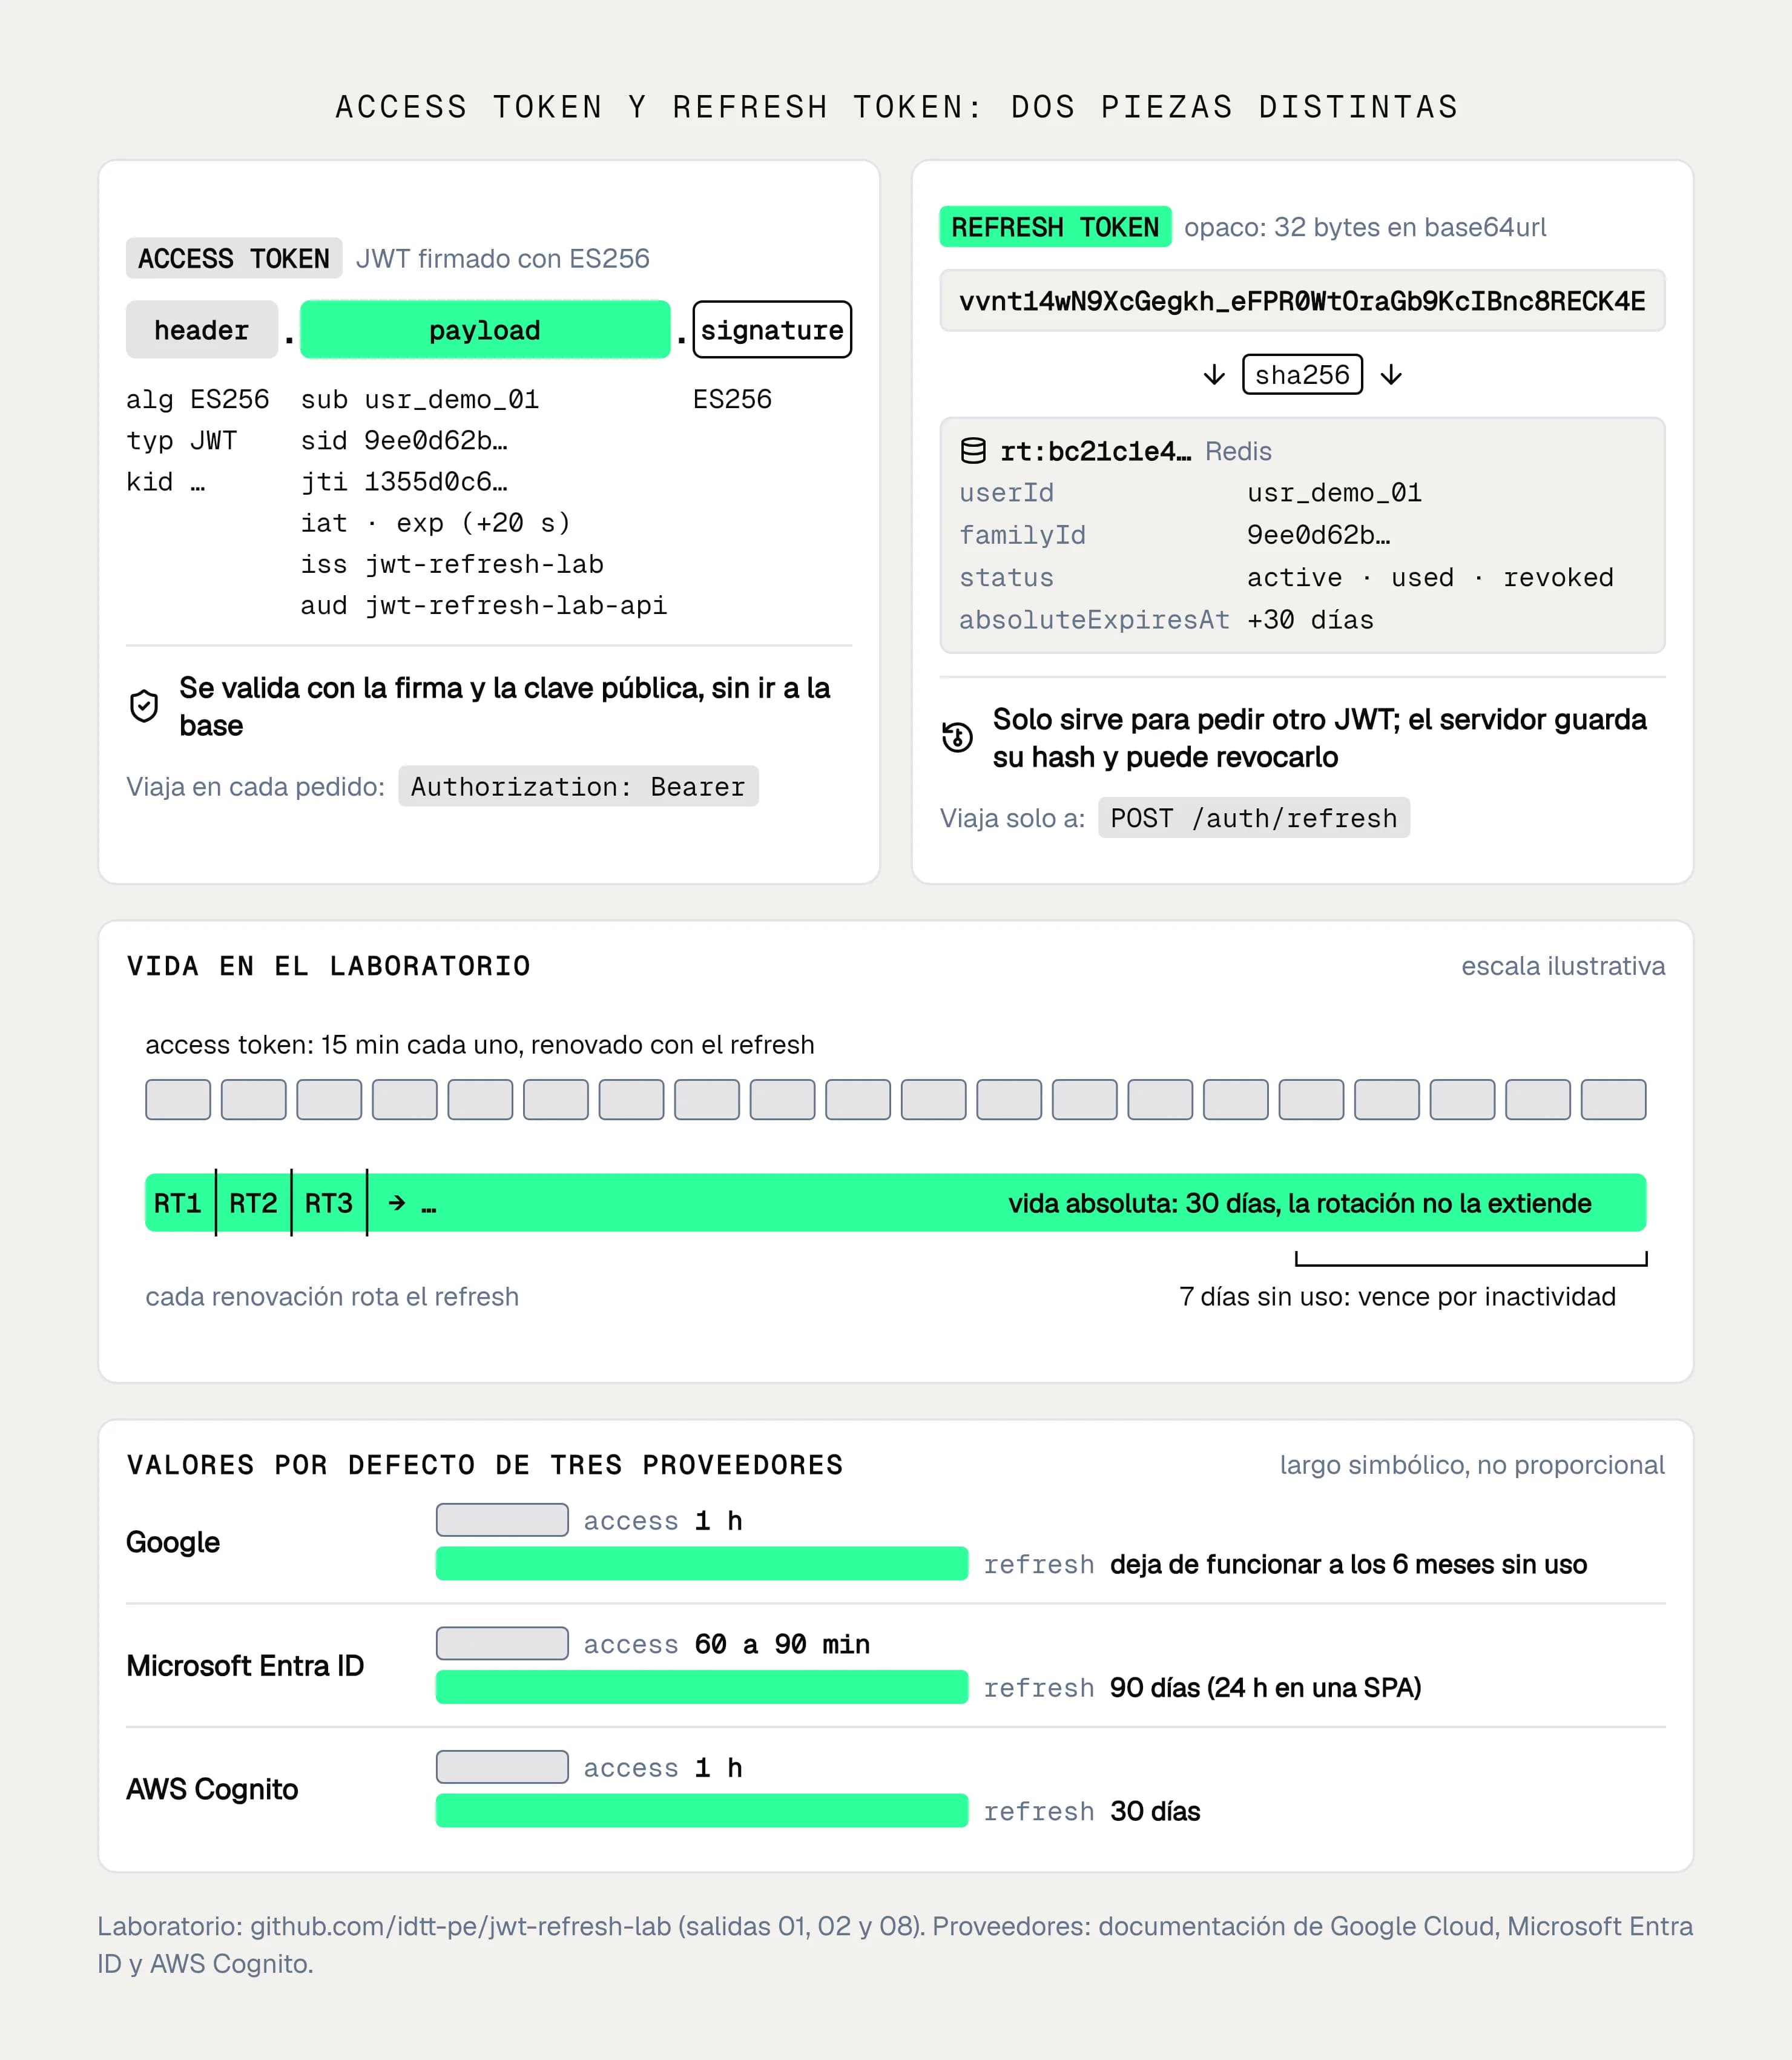Click the arrow after RT3 segment
Image resolution: width=1792 pixels, height=2060 pixels.
(x=397, y=1203)
